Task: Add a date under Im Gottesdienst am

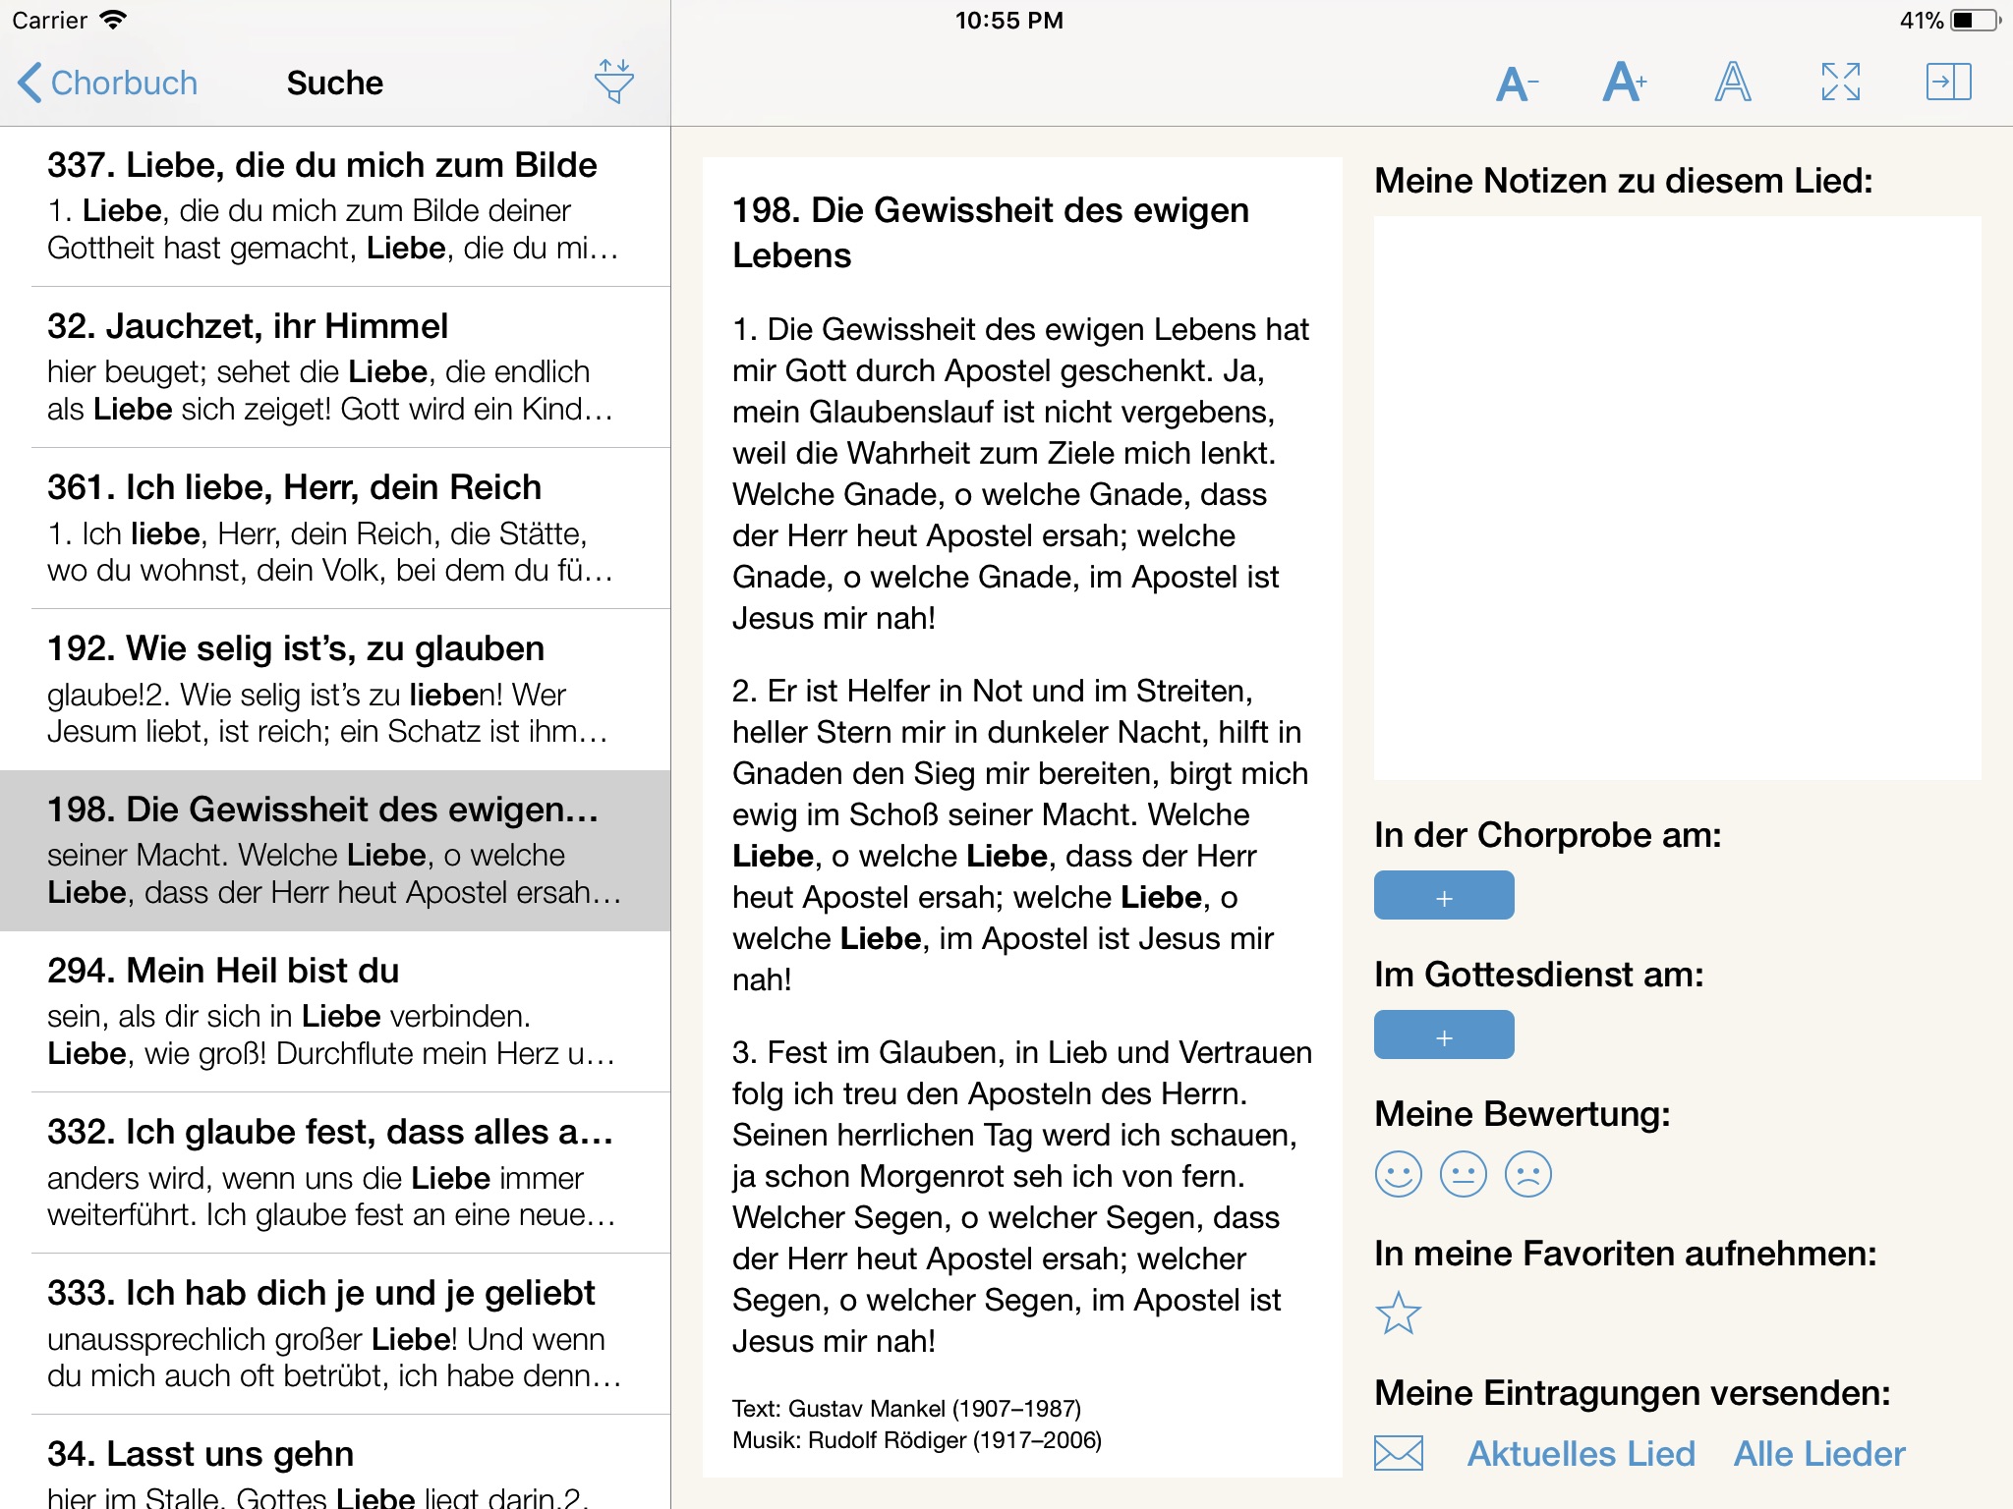Action: click(x=1444, y=1034)
